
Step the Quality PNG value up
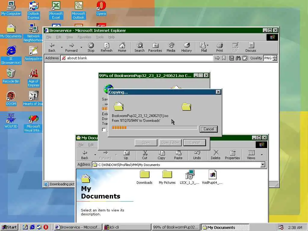[275, 57]
